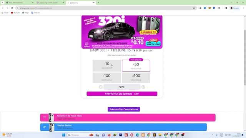This screenshot has width=246, height=138.
Task: Open the notifications bell
Action: [x=243, y=135]
